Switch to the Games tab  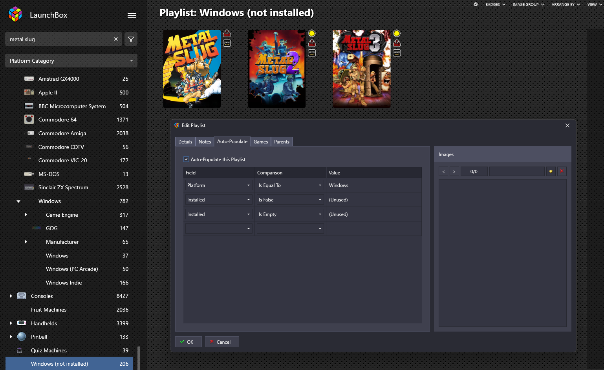point(261,142)
